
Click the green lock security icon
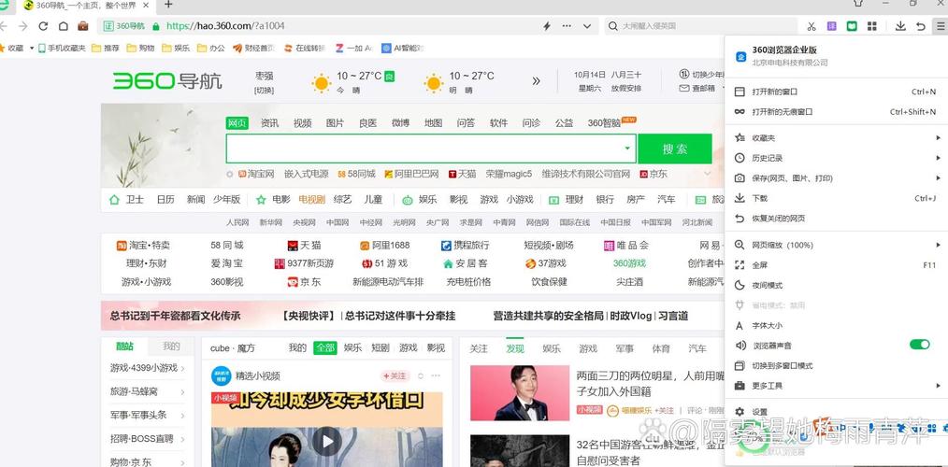pos(156,26)
